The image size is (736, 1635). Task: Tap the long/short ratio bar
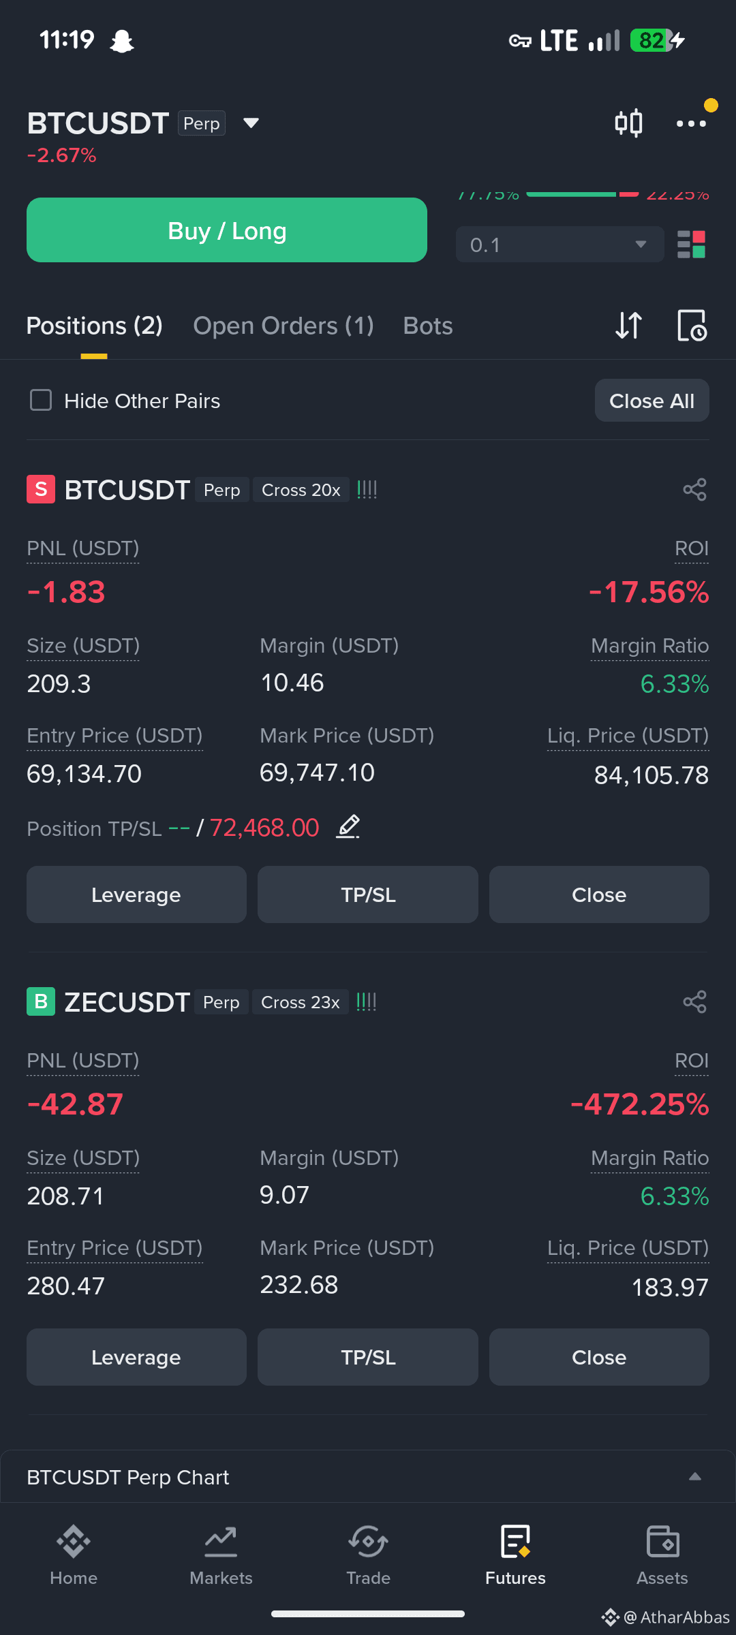click(x=583, y=195)
